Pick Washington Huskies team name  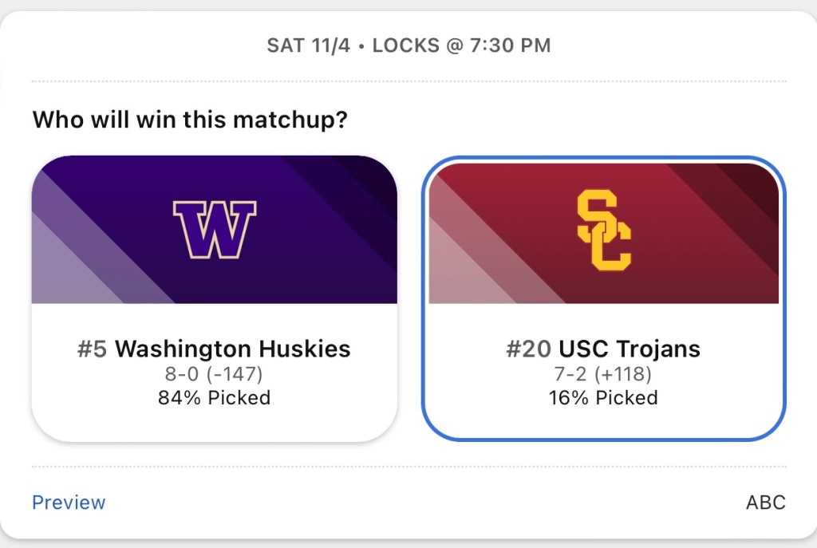tap(233, 349)
